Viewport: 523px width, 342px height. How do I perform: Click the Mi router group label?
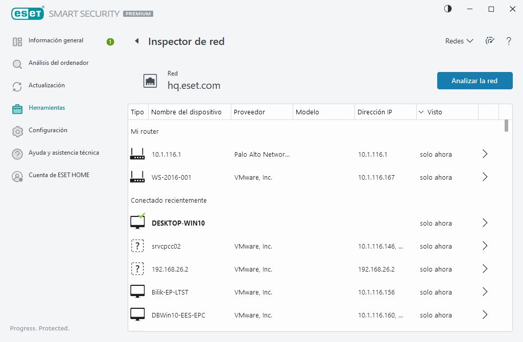pos(145,131)
